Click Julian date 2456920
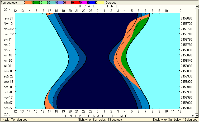The image size is (199, 122). (186, 82)
